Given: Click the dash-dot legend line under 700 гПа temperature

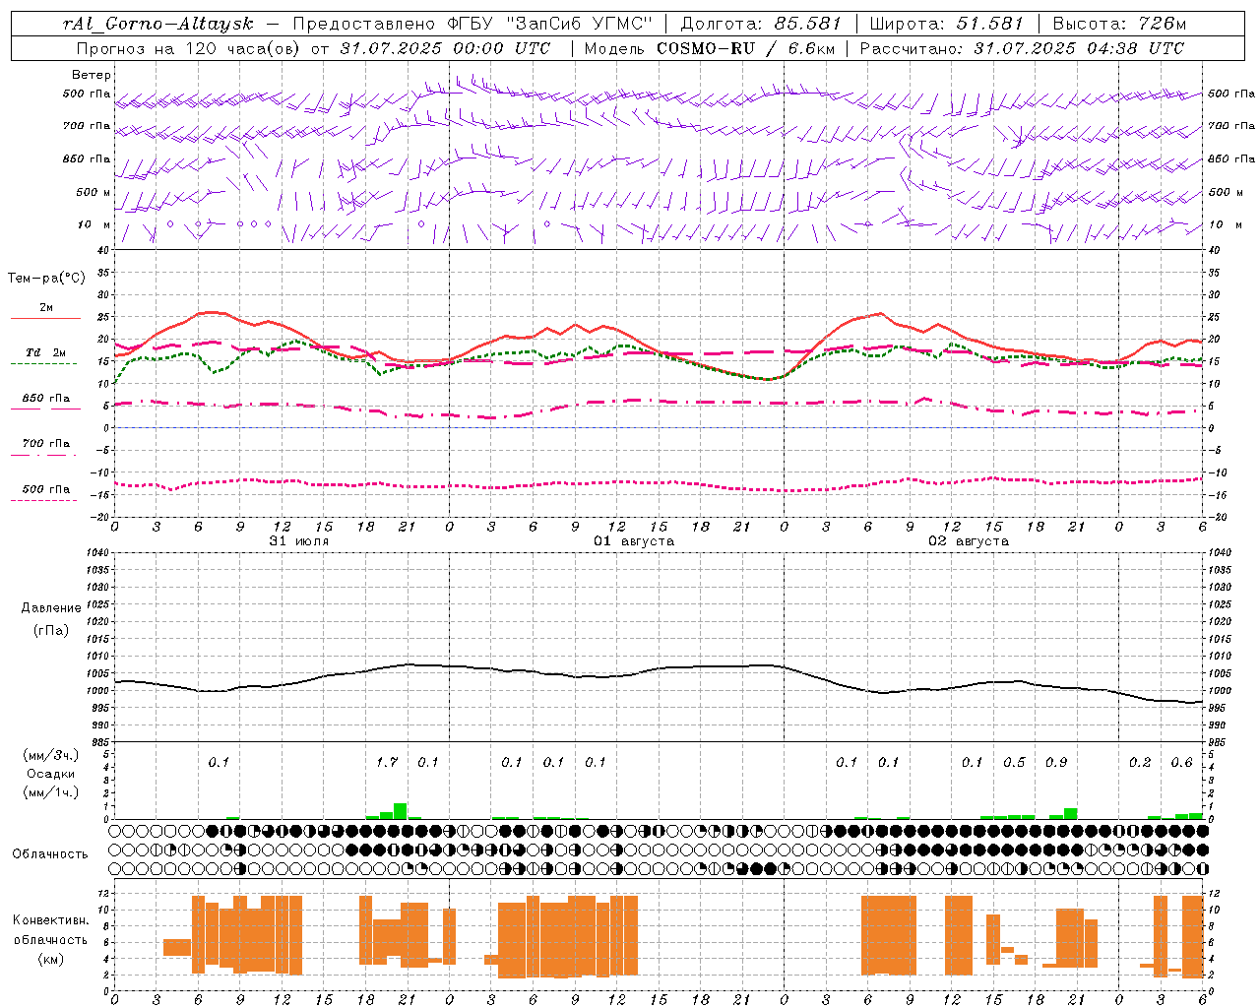Looking at the screenshot, I should (x=44, y=455).
